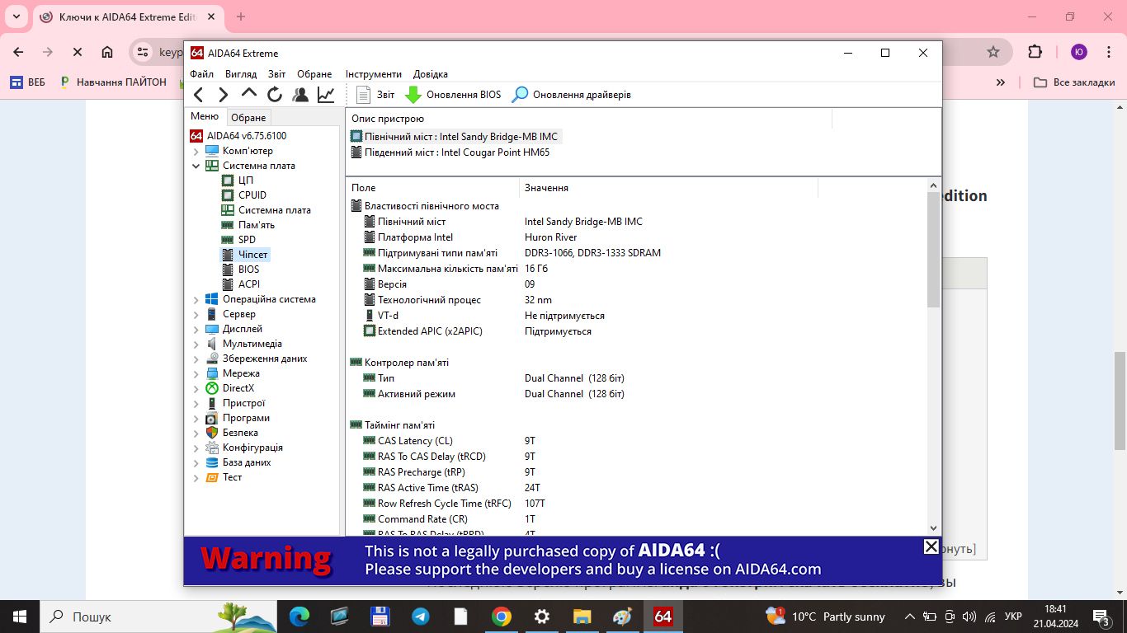The width and height of the screenshot is (1127, 633).
Task: Bookmark page with Chrome star icon
Action: (993, 52)
